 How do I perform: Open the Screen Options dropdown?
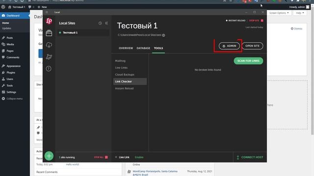[x=279, y=13]
